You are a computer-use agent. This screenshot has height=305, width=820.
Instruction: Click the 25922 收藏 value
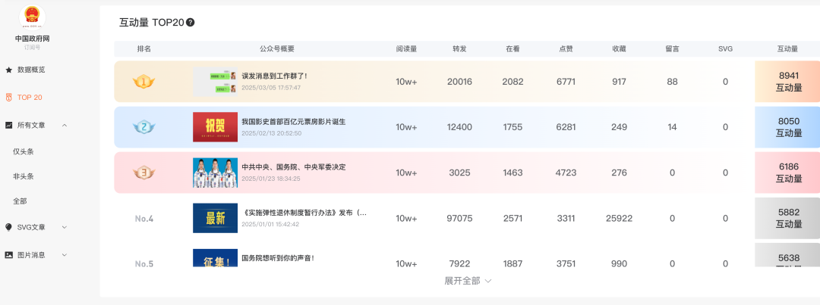click(620, 219)
